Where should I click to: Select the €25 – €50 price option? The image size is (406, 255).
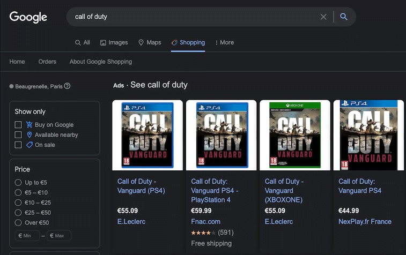(18, 213)
